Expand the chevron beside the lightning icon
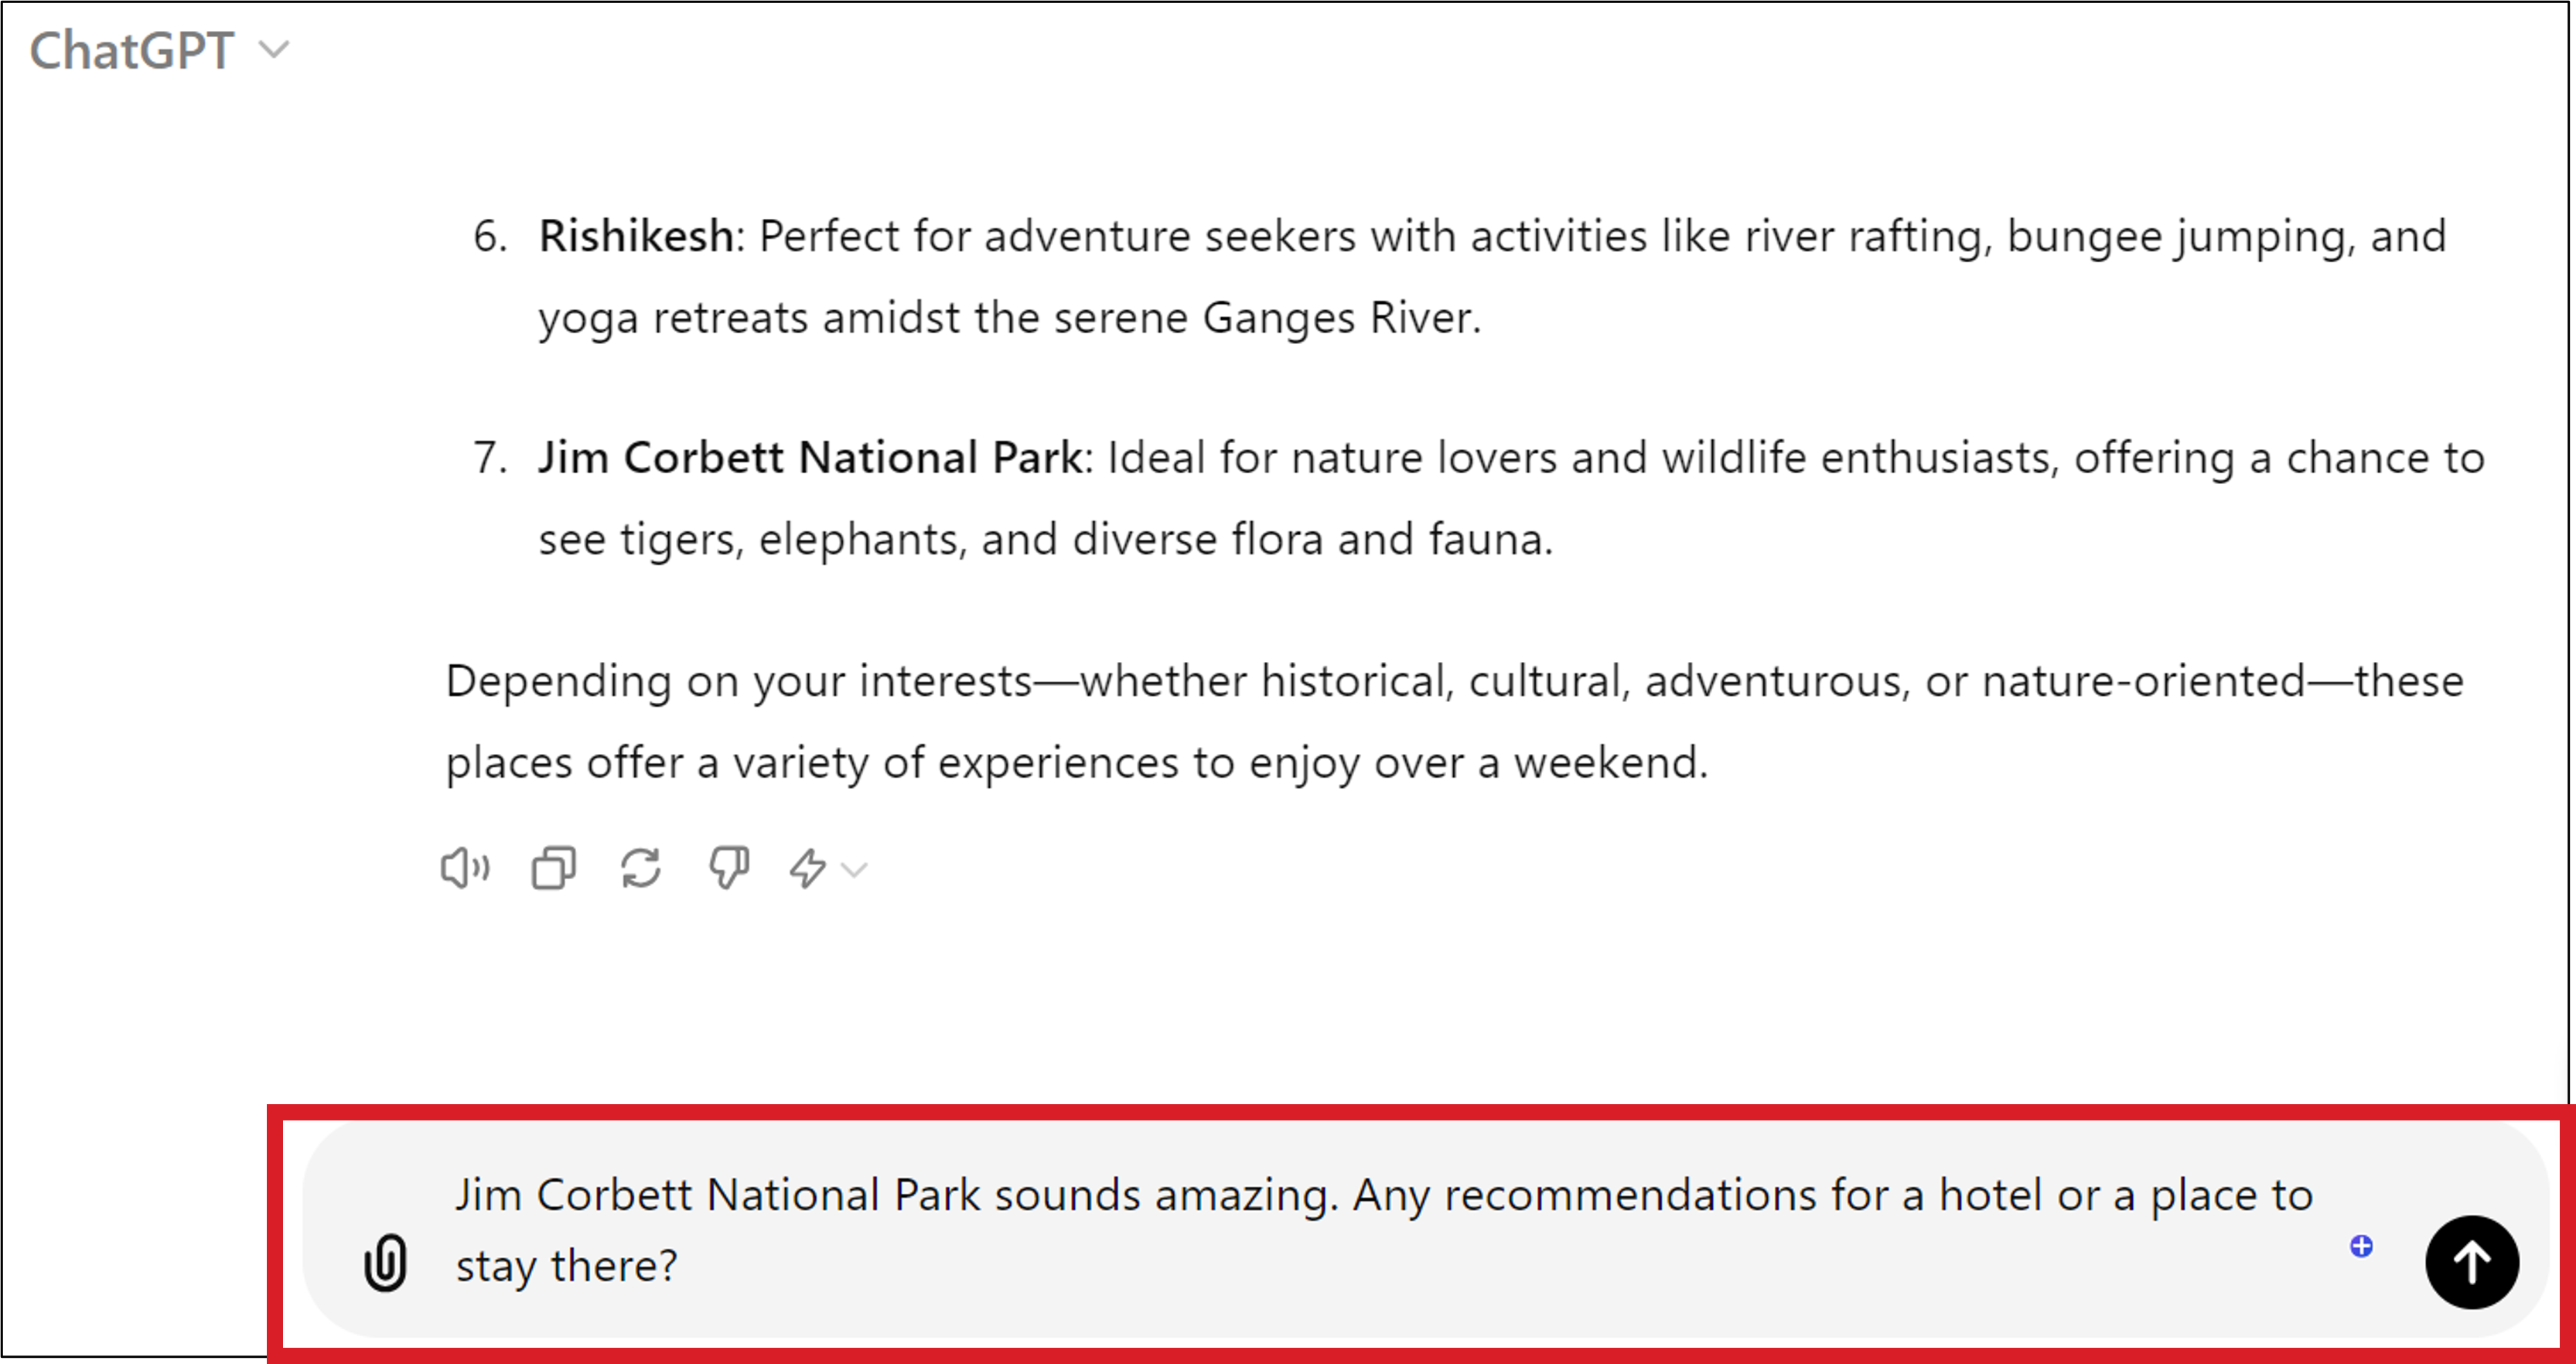 [854, 870]
